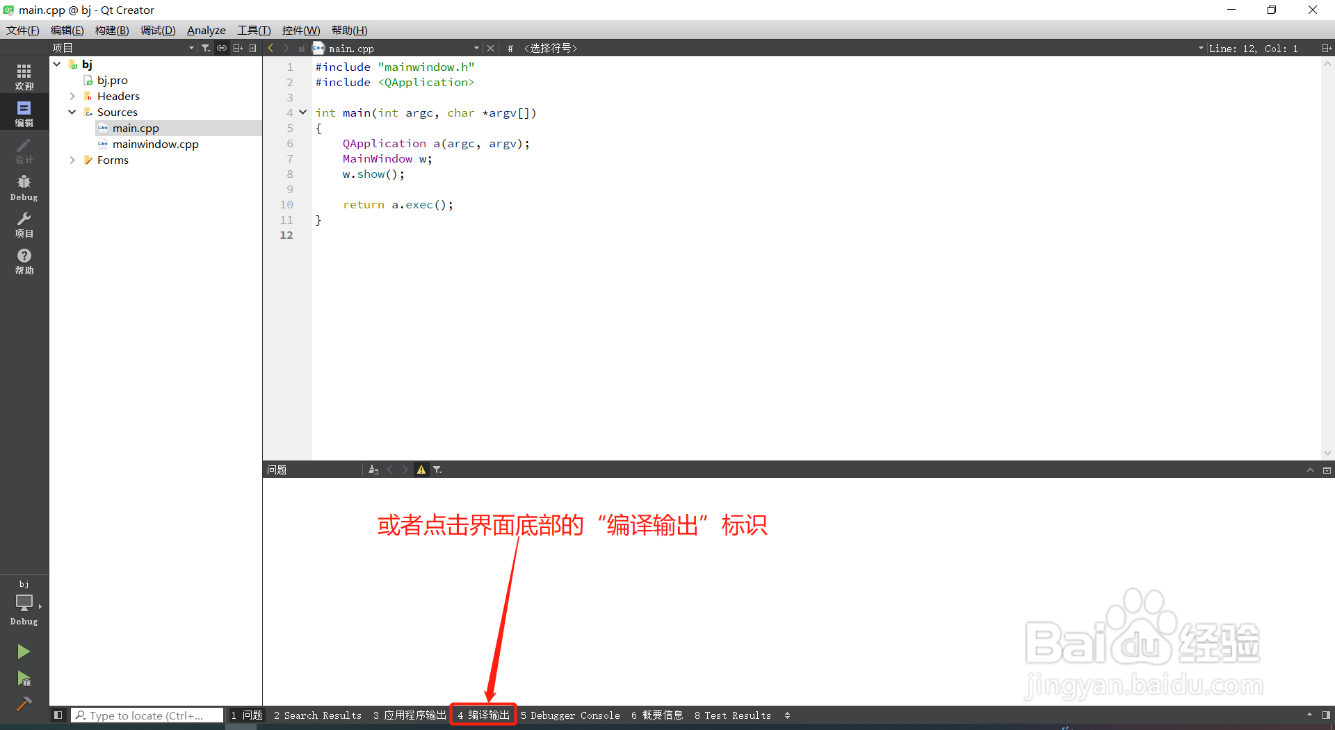The height and width of the screenshot is (730, 1335).
Task: Switch to 6 概要信息 tab
Action: (657, 715)
